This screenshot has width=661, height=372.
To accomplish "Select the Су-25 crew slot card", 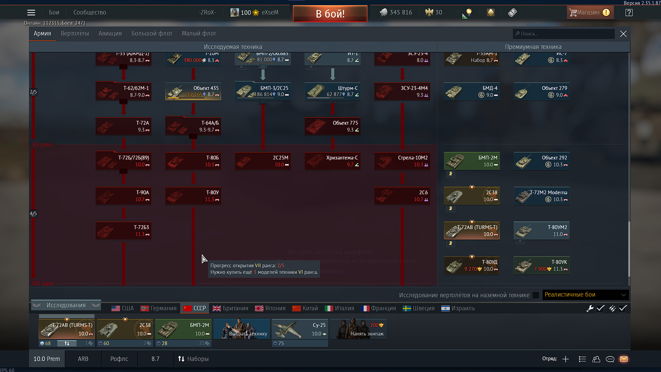I will [x=300, y=329].
